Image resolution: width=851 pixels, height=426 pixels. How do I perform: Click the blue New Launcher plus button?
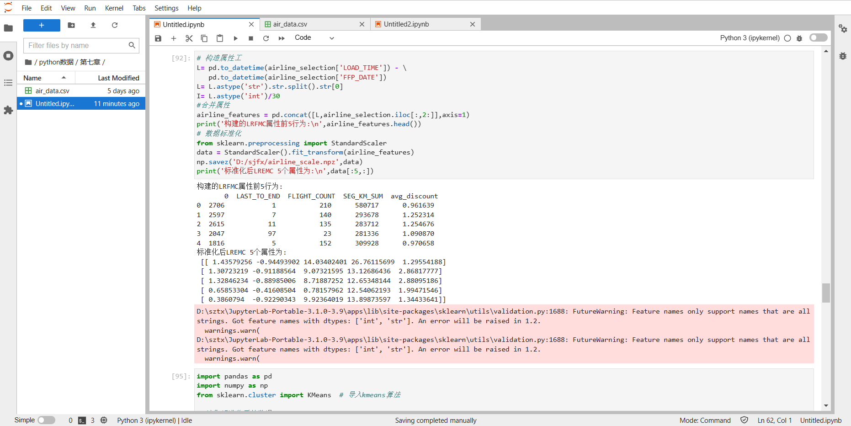click(x=42, y=25)
